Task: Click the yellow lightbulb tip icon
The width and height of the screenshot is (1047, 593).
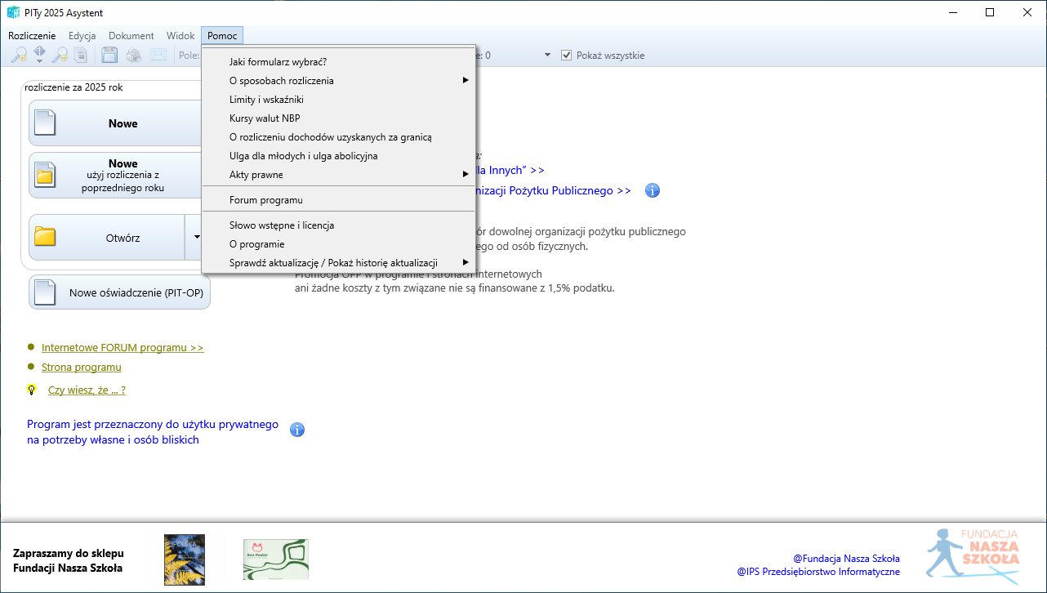Action: coord(32,390)
